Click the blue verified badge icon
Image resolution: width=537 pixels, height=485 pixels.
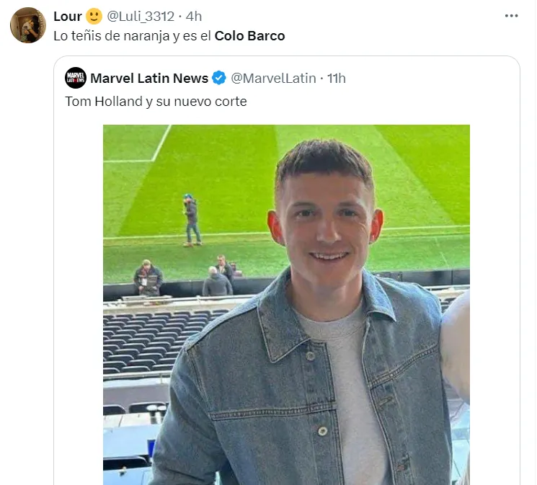click(x=219, y=78)
